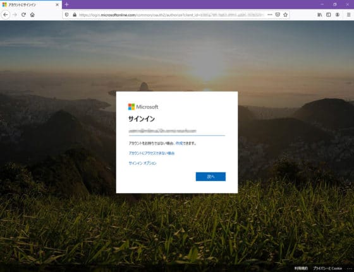This screenshot has width=354, height=272.
Task: Toggle the sidebar view icon
Action: [x=329, y=15]
